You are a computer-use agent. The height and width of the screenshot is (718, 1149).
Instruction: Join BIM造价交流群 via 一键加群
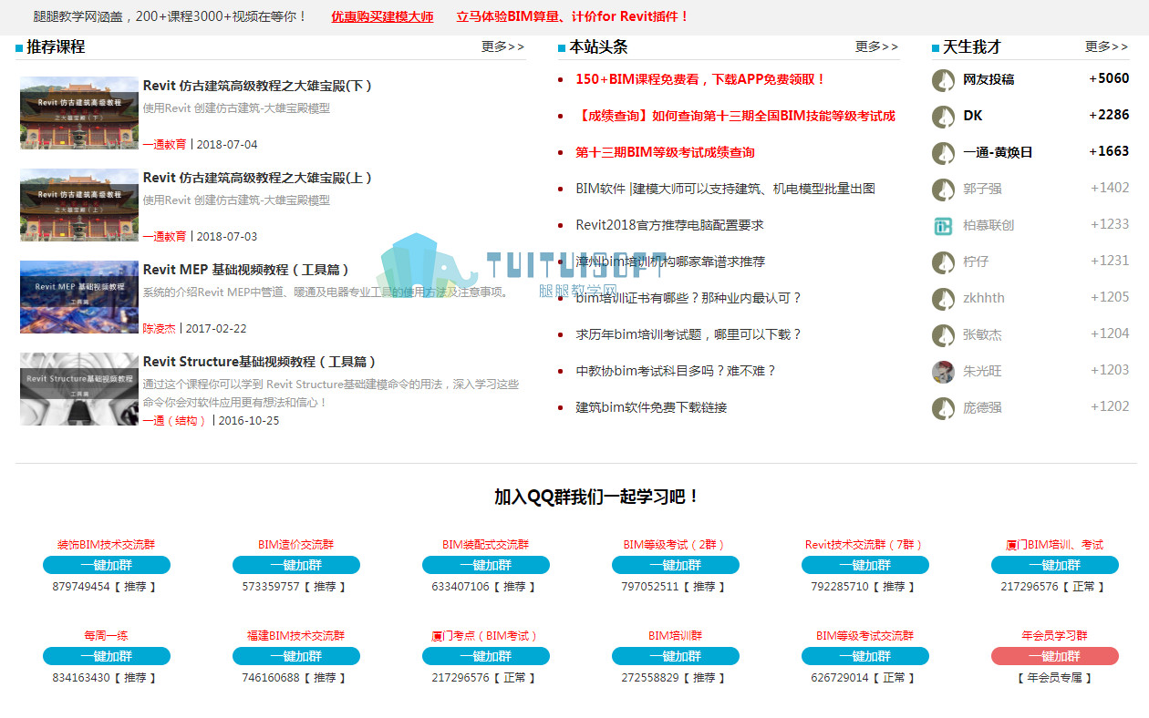tap(296, 565)
